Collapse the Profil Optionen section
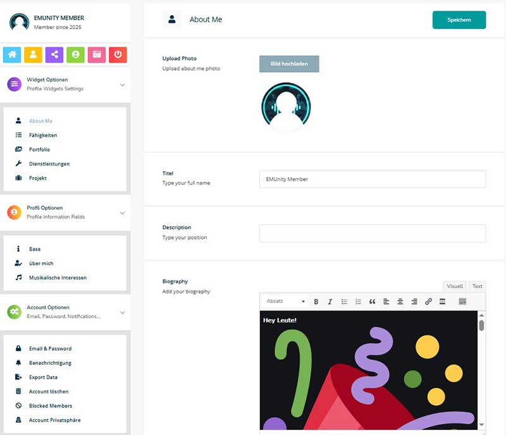This screenshot has height=435, width=506. [x=122, y=212]
